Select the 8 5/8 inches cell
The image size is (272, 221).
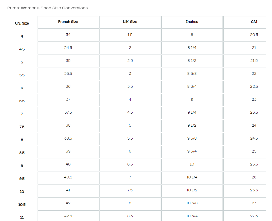(192, 74)
